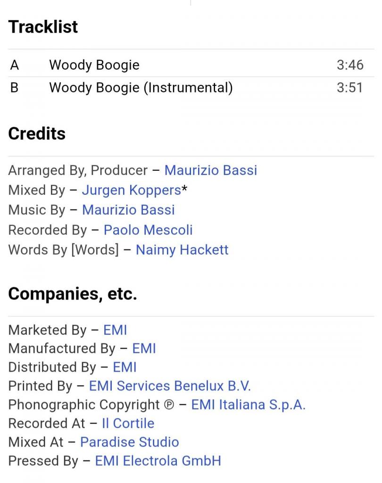Screen dimensions: 382x483
Task: Open Paolo Mescoli artist page
Action: pyautogui.click(x=148, y=230)
